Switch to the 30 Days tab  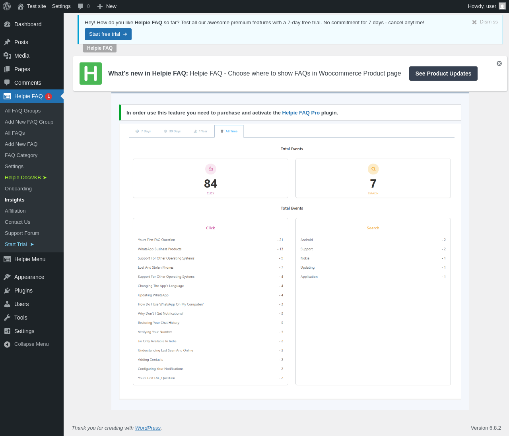click(x=172, y=131)
